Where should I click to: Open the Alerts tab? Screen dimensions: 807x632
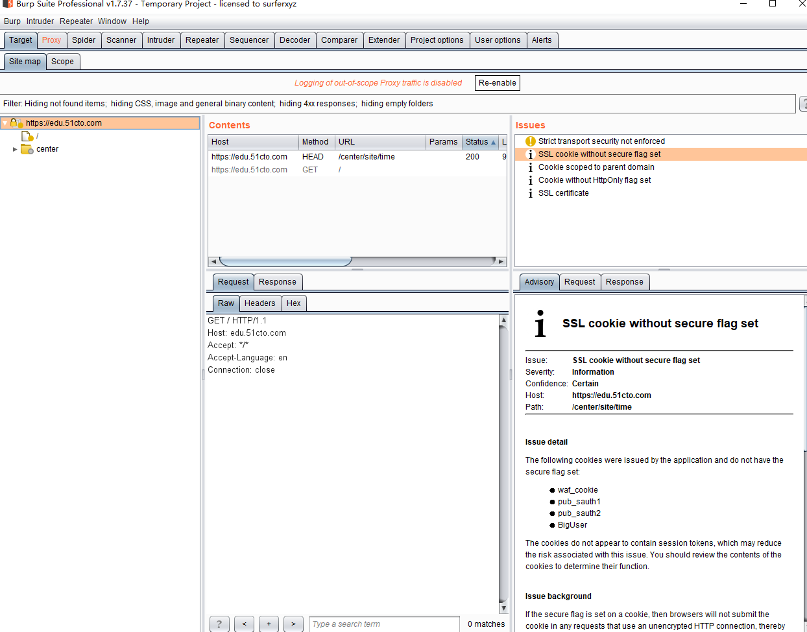tap(542, 40)
